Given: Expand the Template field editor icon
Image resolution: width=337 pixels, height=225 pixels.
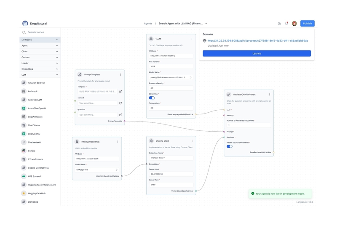Looking at the screenshot, I should [x=120, y=92].
